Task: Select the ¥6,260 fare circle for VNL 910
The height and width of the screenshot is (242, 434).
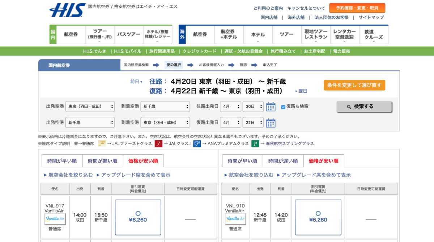Action: (x=318, y=214)
